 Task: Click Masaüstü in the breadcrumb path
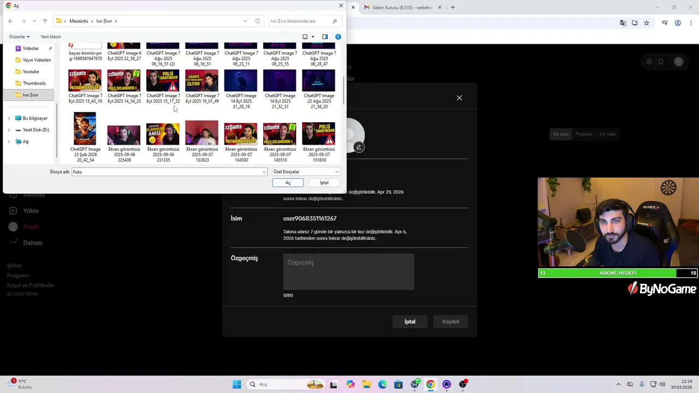(79, 21)
